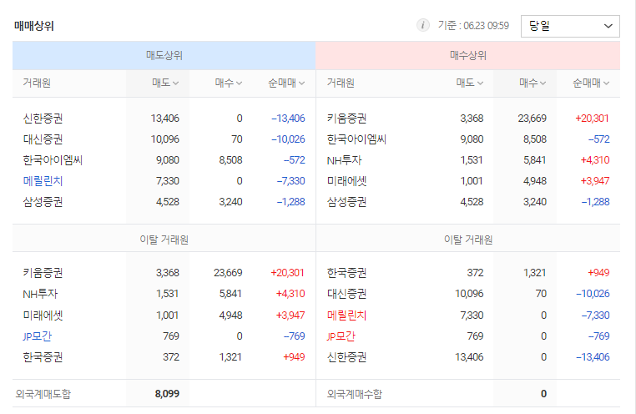Click 삼성증권 in the 매도상위 list
The height and width of the screenshot is (414, 636).
click(x=43, y=202)
